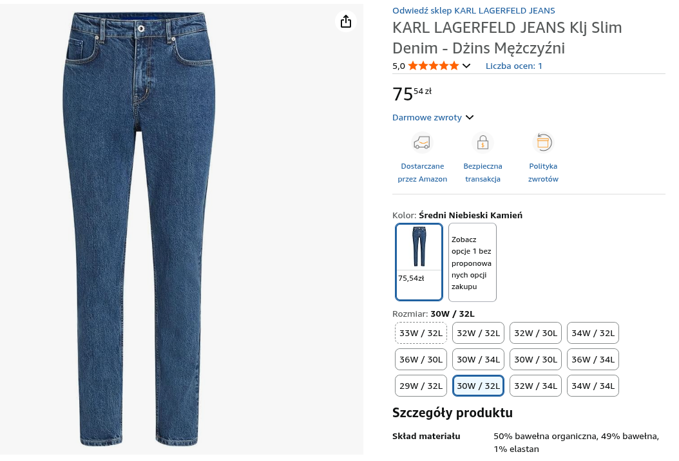The image size is (679, 461).
Task: Expand the rating details chevron
Action: pyautogui.click(x=466, y=66)
